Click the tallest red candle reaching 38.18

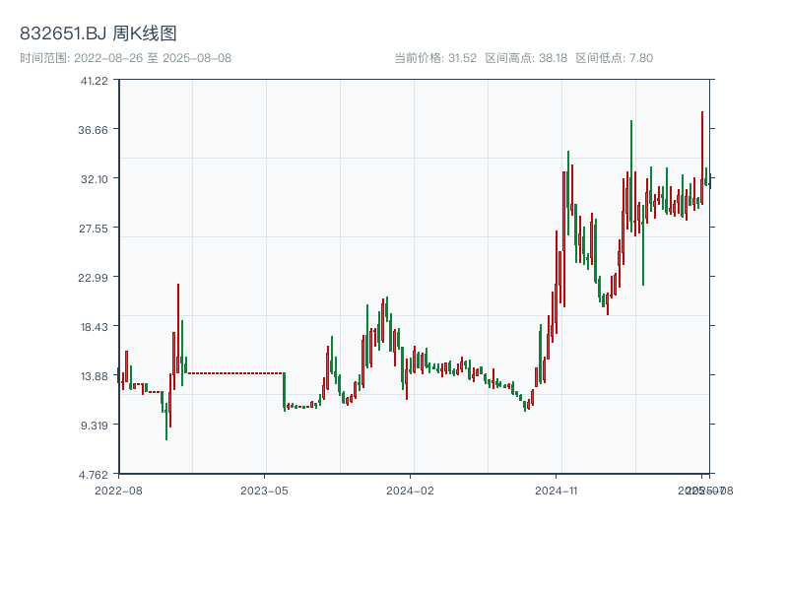(x=702, y=158)
